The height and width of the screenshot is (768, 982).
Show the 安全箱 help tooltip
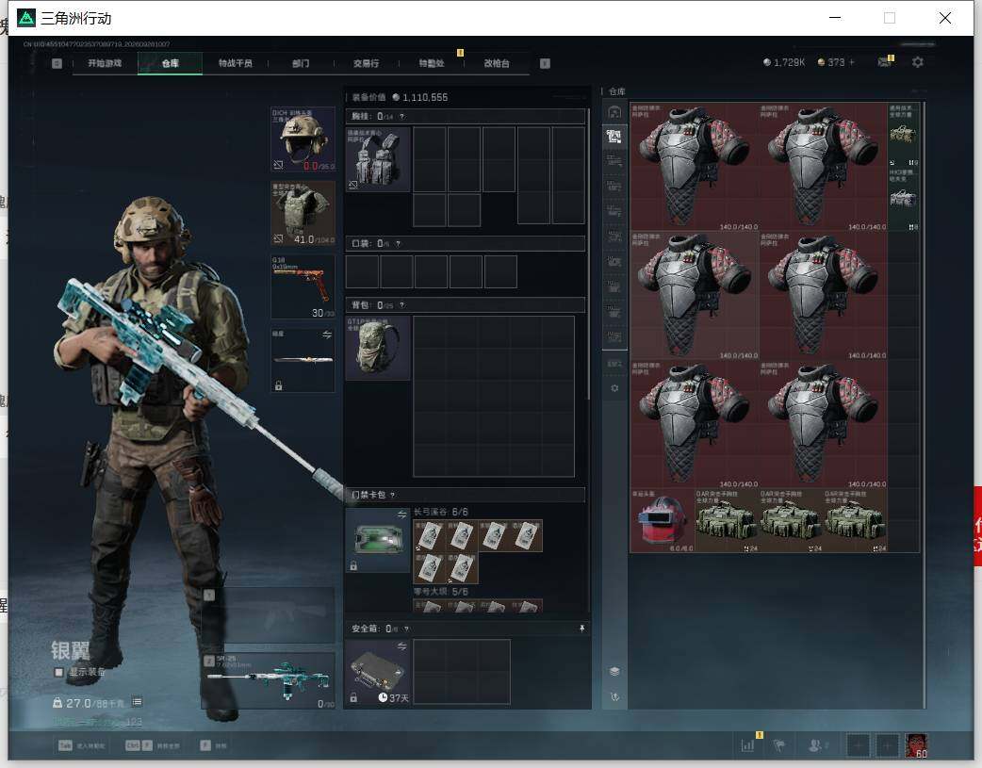(x=406, y=629)
